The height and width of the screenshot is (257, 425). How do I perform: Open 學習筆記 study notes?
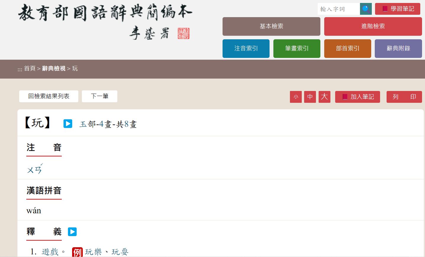(x=398, y=9)
